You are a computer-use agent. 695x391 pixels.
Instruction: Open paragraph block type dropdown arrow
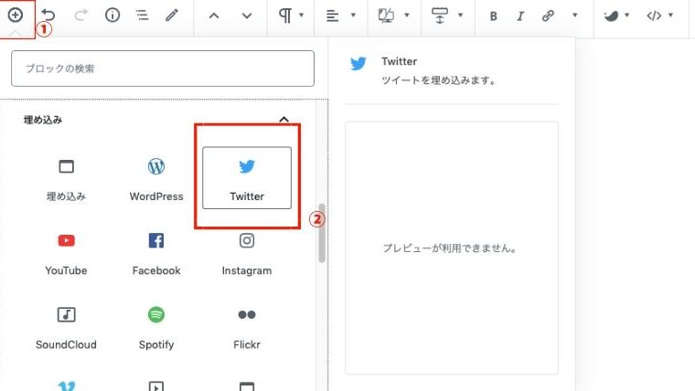pos(302,15)
